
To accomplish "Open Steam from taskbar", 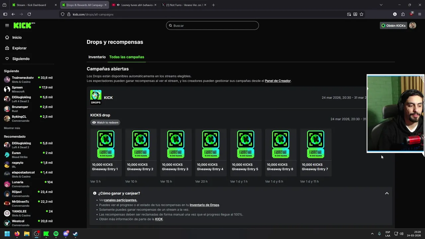I will (x=75, y=234).
